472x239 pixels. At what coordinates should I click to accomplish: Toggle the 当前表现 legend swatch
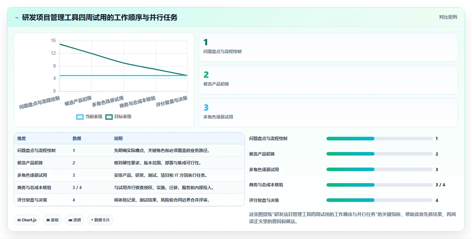coord(80,117)
